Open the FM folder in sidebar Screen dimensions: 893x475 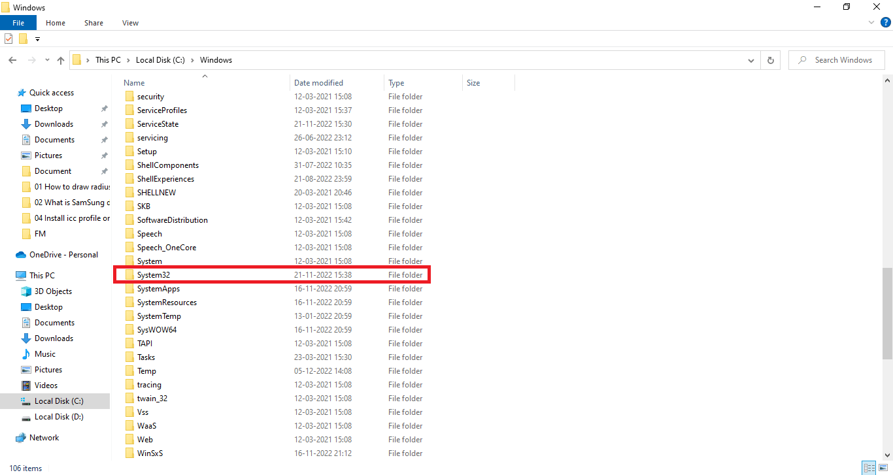point(40,234)
